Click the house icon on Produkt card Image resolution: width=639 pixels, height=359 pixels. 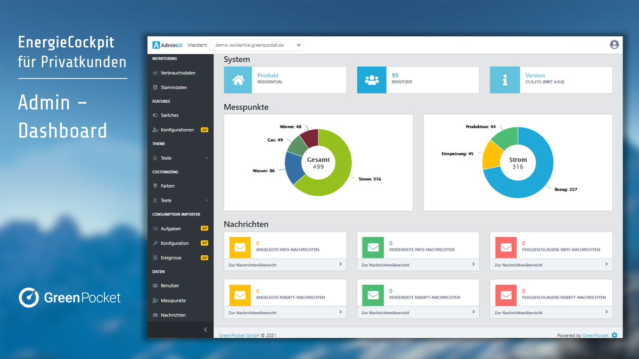coord(238,80)
